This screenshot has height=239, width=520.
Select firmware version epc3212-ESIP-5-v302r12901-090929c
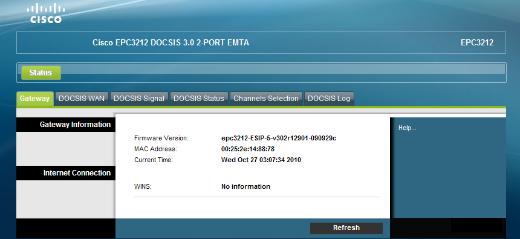point(279,138)
